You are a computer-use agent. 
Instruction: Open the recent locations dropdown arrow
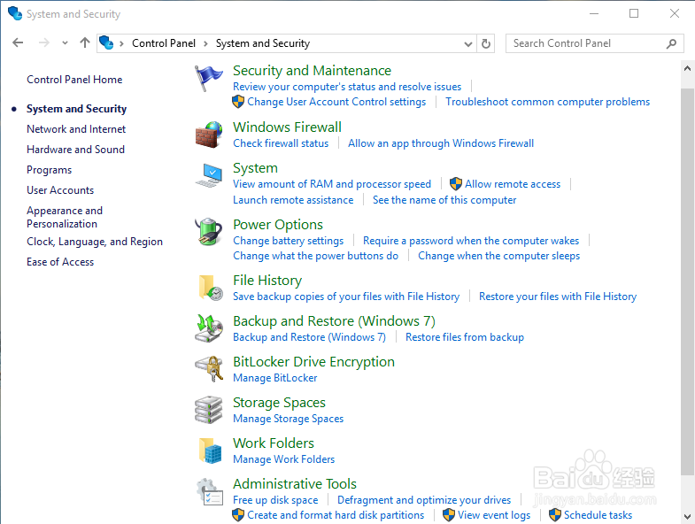click(x=66, y=43)
